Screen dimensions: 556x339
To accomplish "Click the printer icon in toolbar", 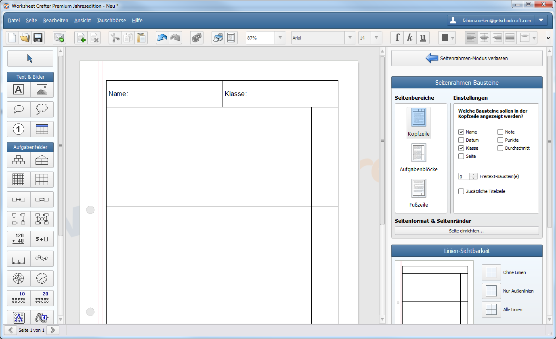I will tap(218, 38).
